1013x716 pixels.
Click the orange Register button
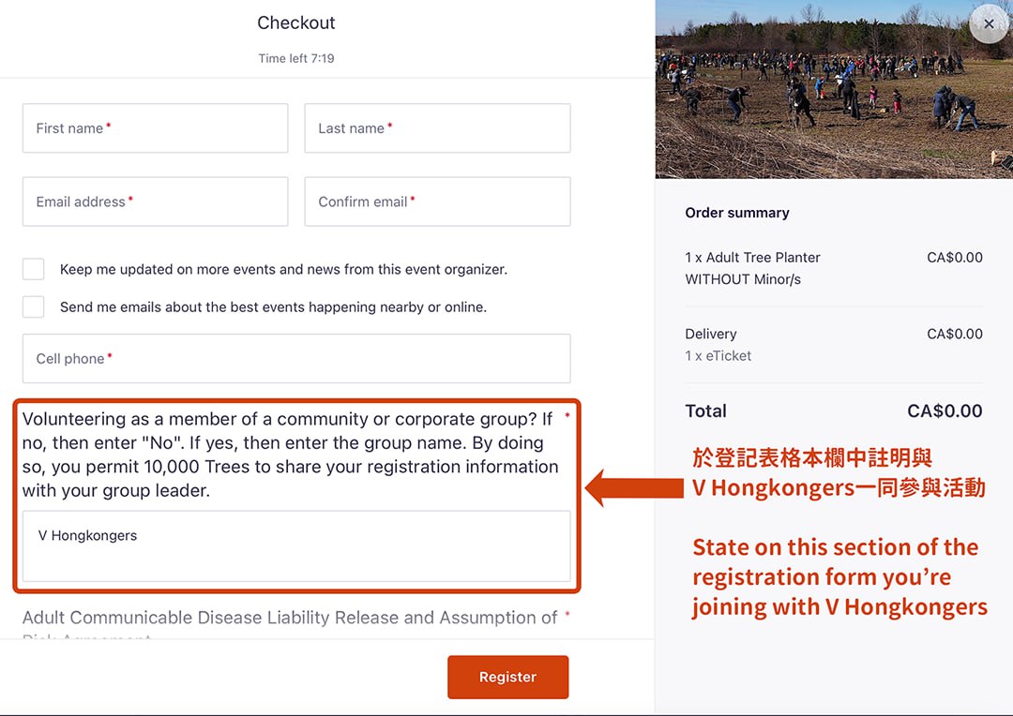507,677
